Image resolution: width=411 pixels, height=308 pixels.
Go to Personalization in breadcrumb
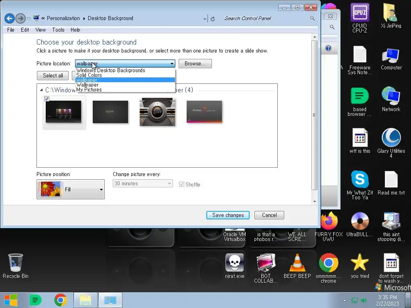pyautogui.click(x=63, y=18)
